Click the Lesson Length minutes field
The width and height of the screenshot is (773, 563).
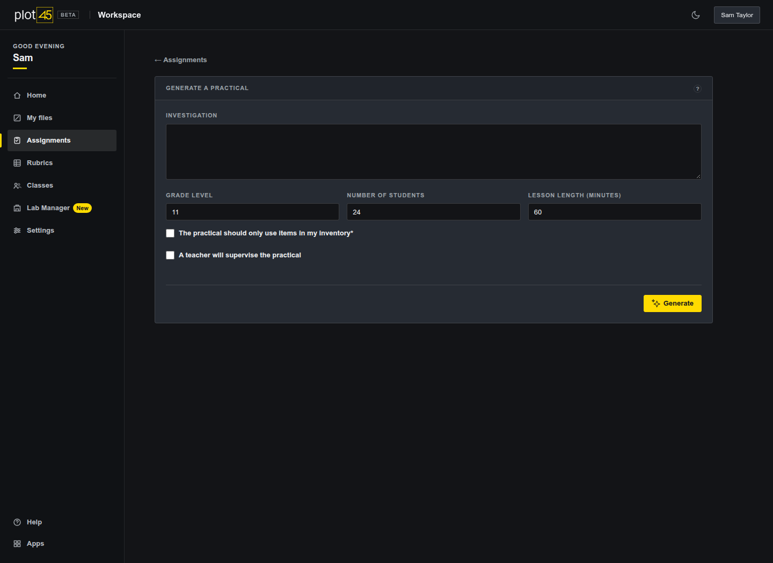(615, 212)
